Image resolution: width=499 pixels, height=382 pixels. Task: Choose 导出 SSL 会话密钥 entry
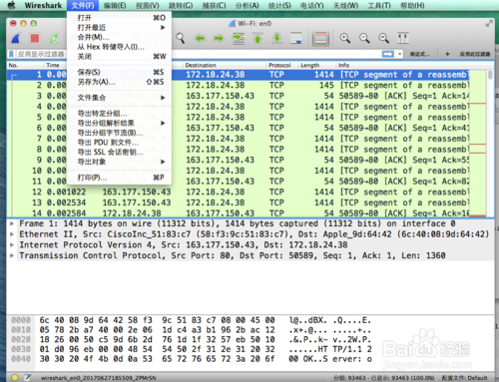(x=119, y=152)
